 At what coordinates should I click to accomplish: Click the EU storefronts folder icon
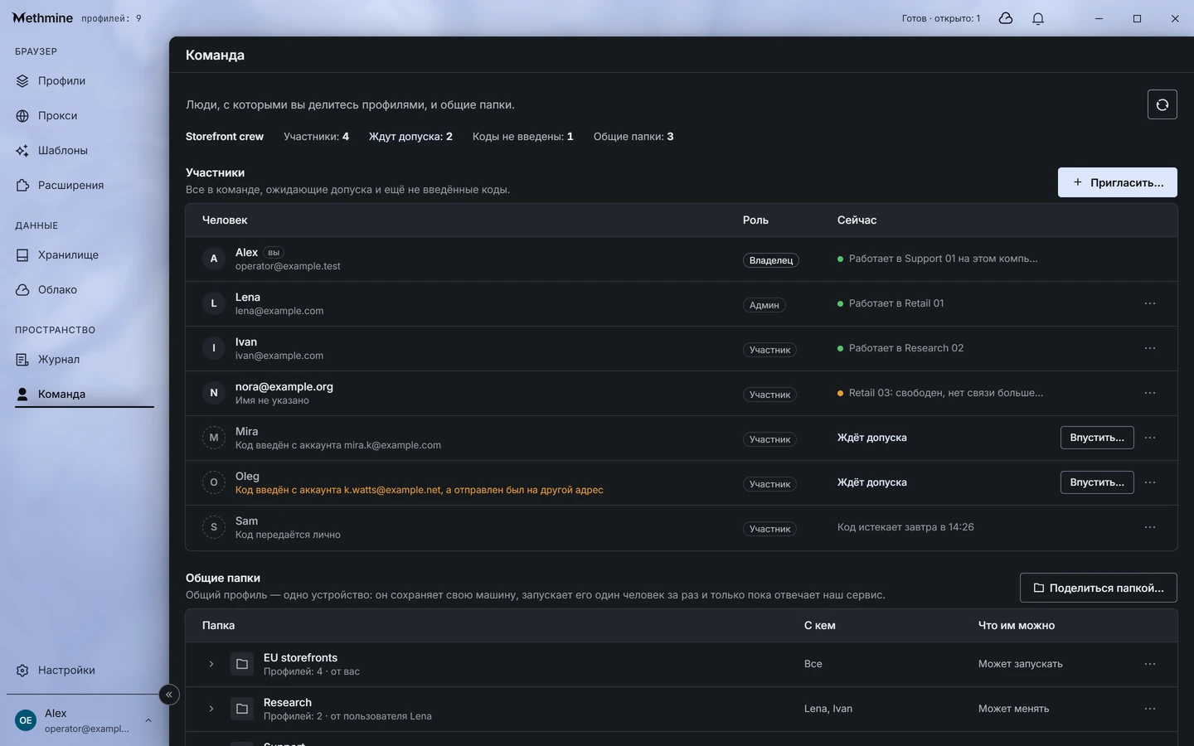coord(242,664)
